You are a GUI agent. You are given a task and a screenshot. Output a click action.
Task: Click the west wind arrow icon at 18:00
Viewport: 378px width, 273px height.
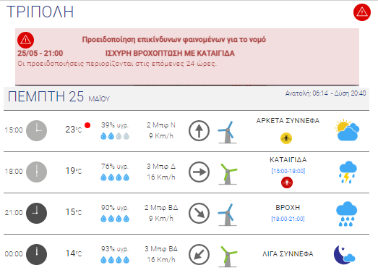click(x=199, y=172)
